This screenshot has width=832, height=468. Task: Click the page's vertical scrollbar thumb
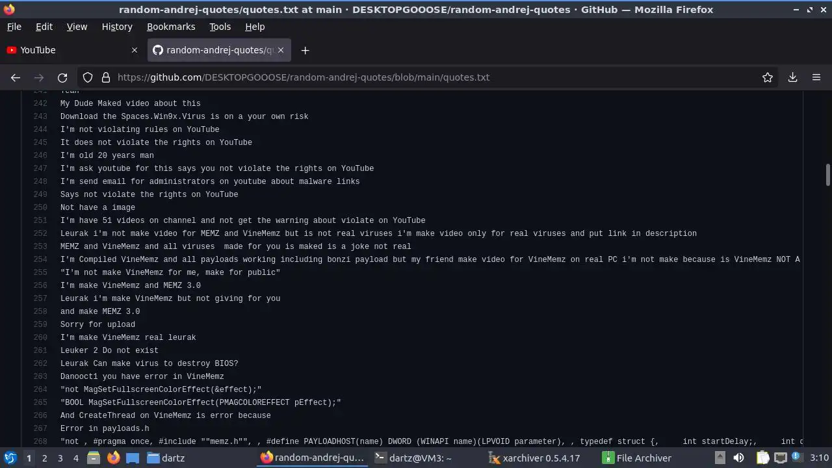click(828, 174)
